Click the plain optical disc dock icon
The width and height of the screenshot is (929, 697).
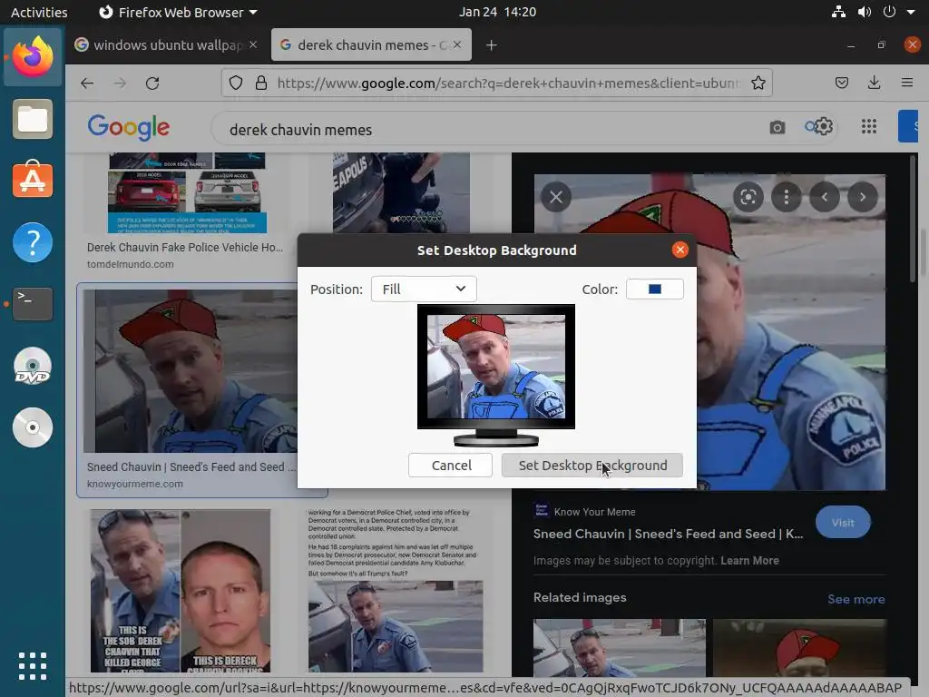coord(33,427)
